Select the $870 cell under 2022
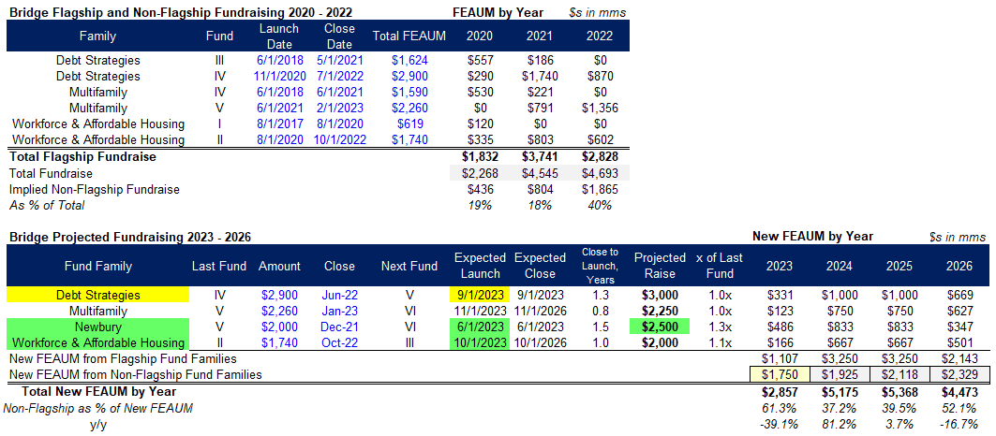The width and height of the screenshot is (996, 436). pyautogui.click(x=600, y=76)
